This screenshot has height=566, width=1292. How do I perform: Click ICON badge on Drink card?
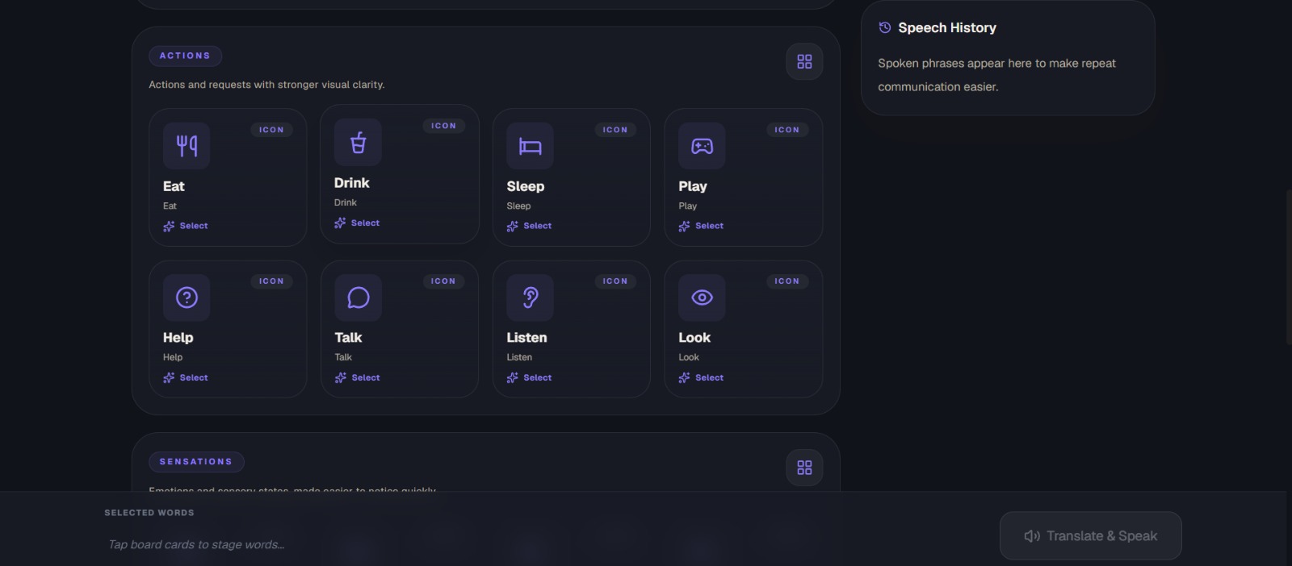tap(443, 126)
